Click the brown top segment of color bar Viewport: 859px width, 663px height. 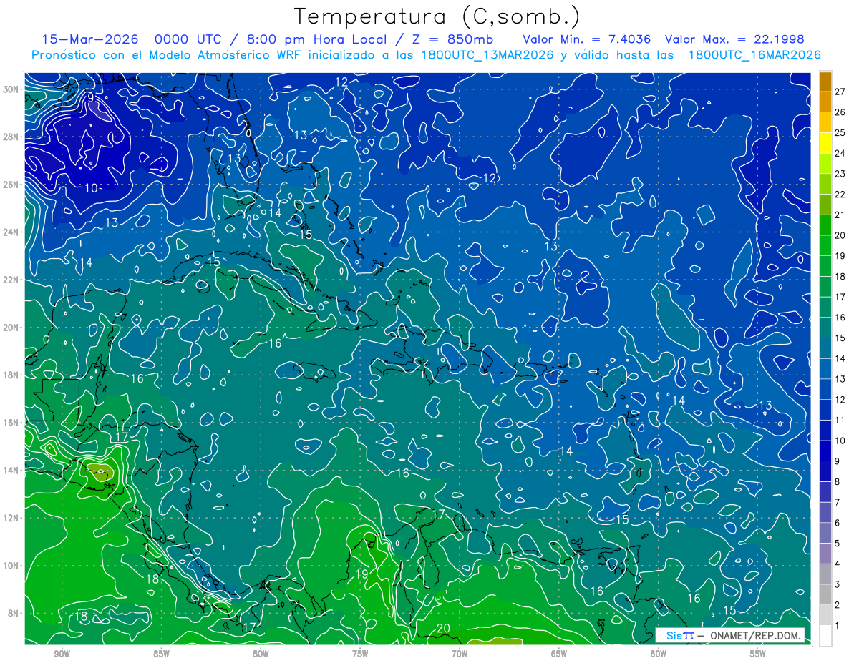point(825,82)
